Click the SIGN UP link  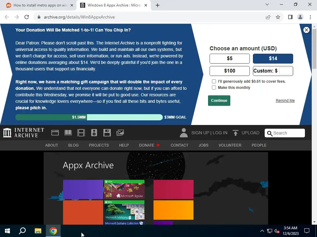[200, 133]
